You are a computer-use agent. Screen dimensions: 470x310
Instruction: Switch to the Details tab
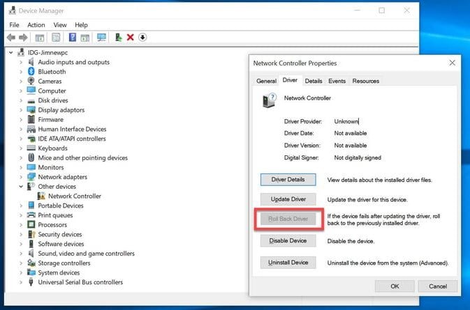point(314,81)
